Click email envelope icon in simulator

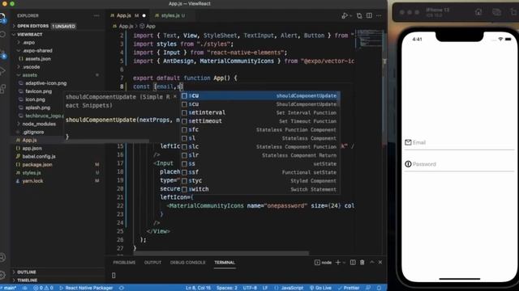(408, 142)
